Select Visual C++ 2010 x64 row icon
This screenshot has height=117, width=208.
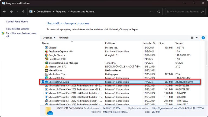pos(46,93)
